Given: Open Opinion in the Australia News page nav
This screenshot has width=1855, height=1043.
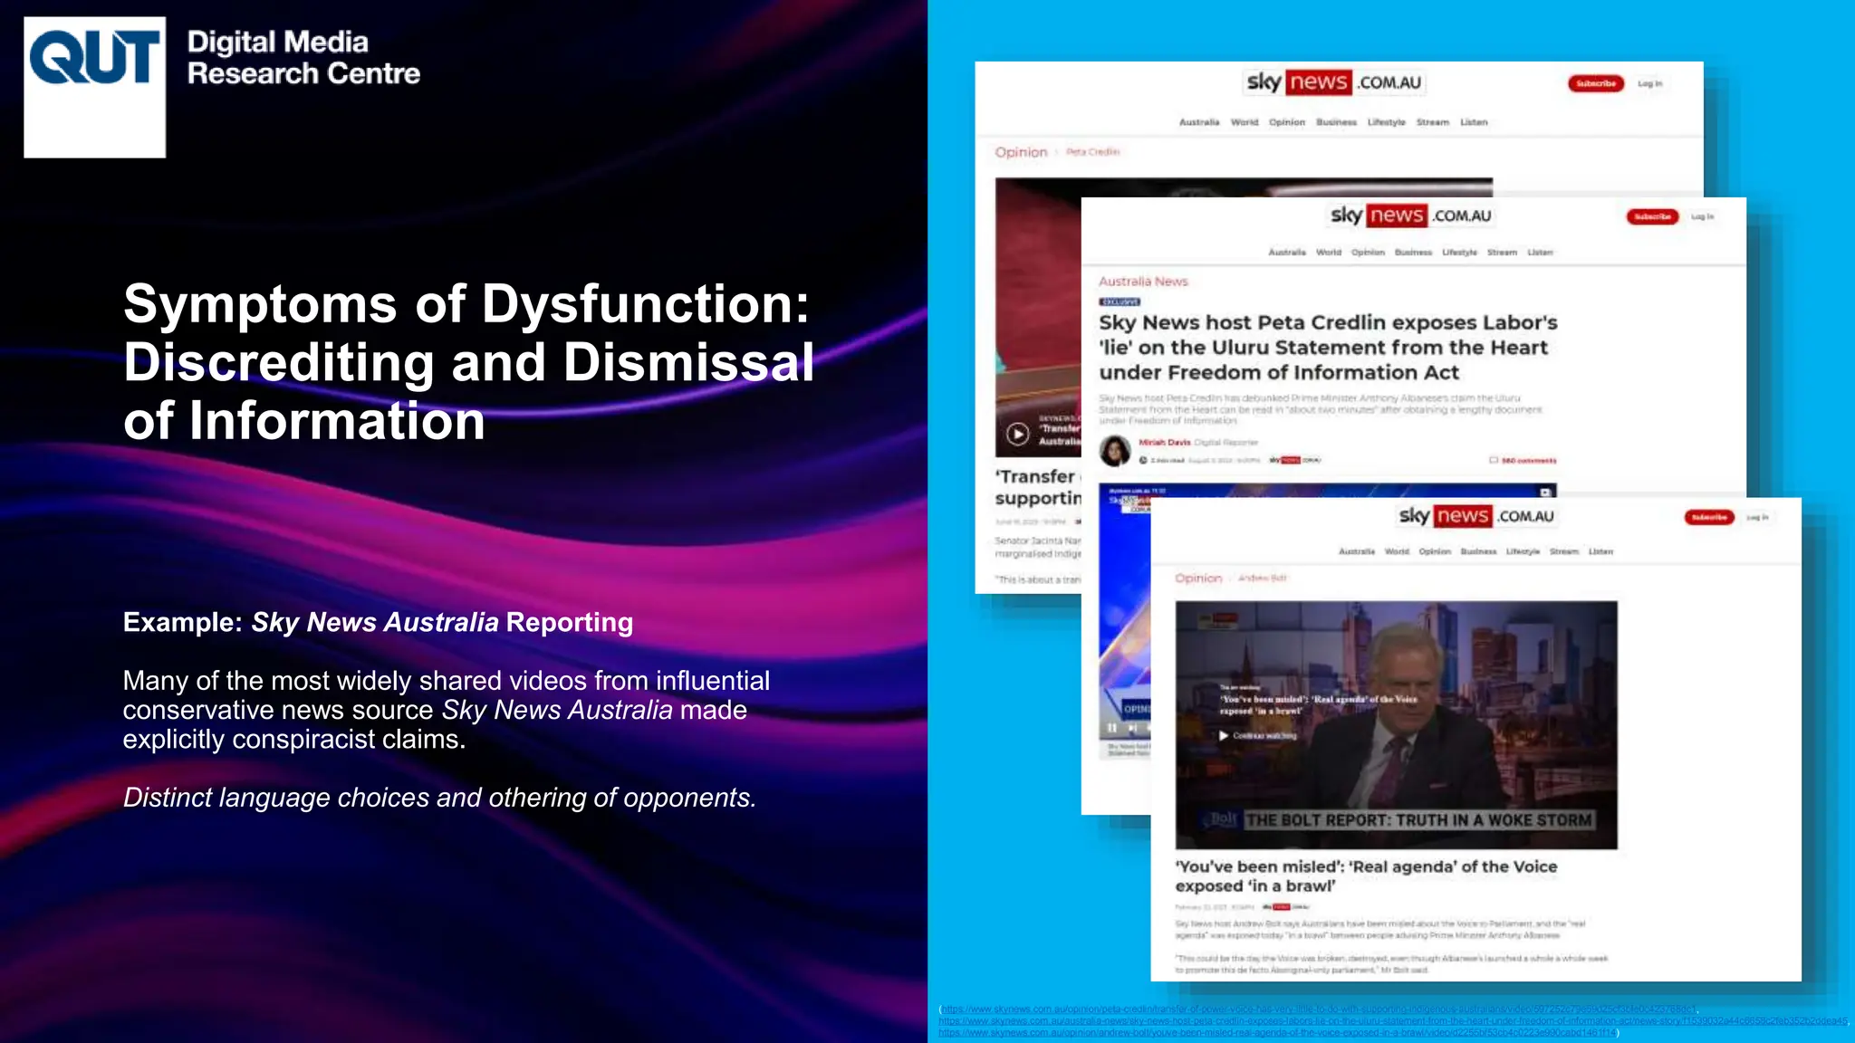Looking at the screenshot, I should (1368, 253).
